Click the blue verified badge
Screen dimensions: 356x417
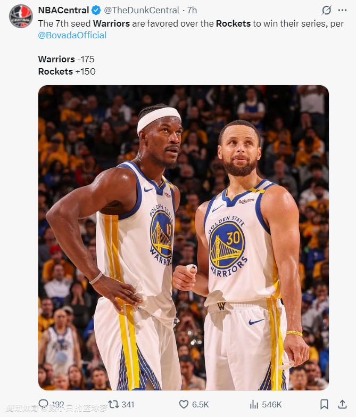coord(96,10)
